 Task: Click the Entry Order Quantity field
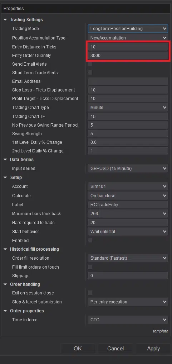pos(128,56)
